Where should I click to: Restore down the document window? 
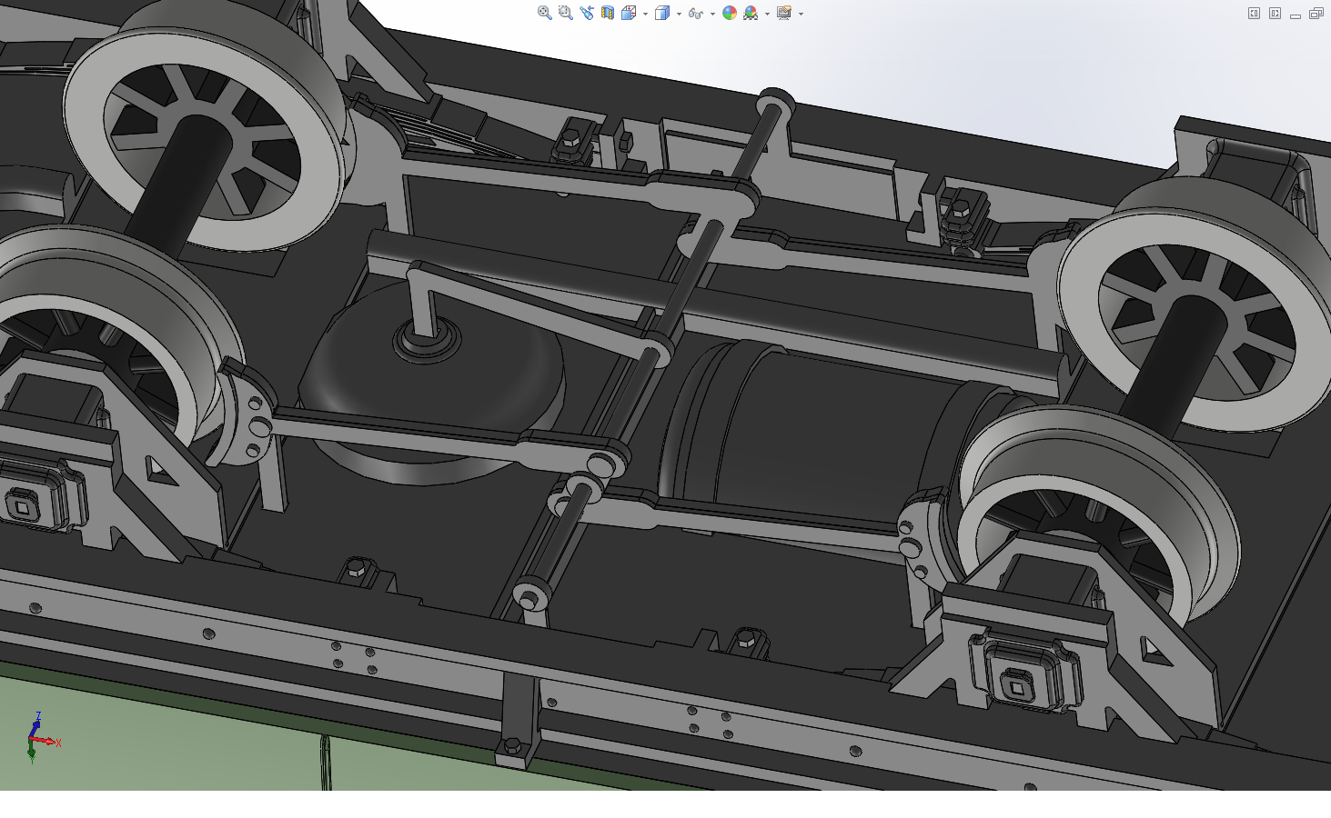pos(1316,13)
